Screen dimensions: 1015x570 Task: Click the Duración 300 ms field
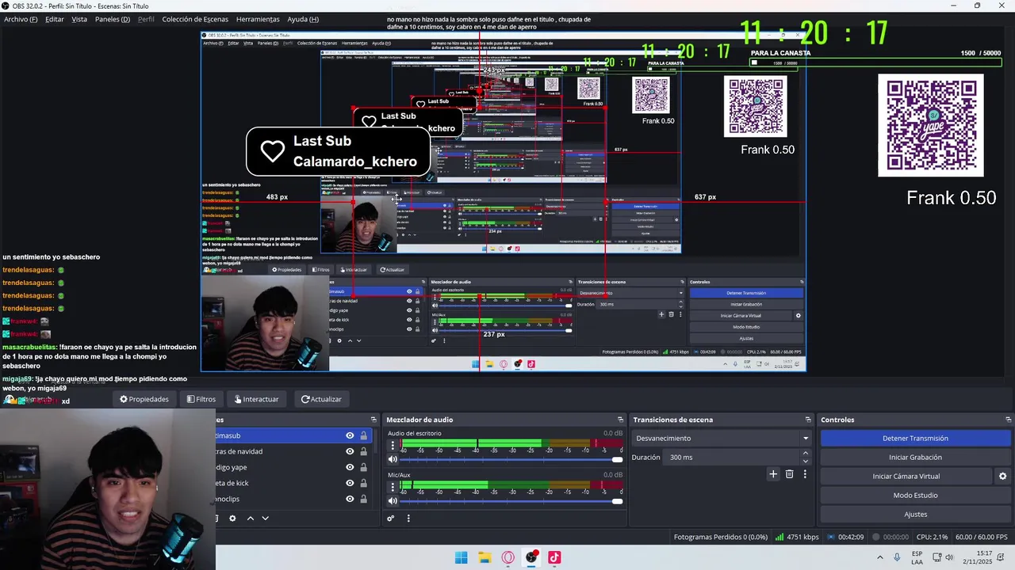(732, 458)
